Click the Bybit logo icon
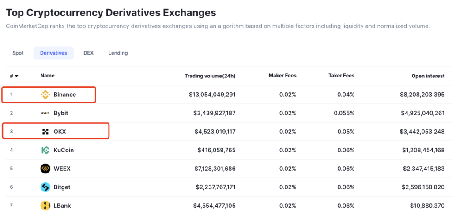 (x=45, y=113)
